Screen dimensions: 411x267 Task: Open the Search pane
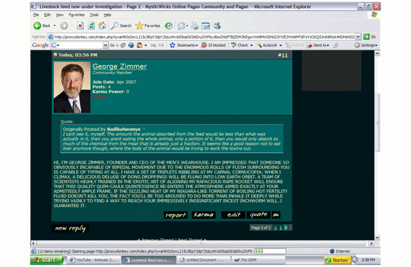[121, 26]
